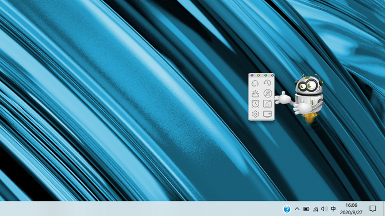This screenshot has width=385, height=216.
Task: Open the speaker volume control
Action: click(324, 209)
